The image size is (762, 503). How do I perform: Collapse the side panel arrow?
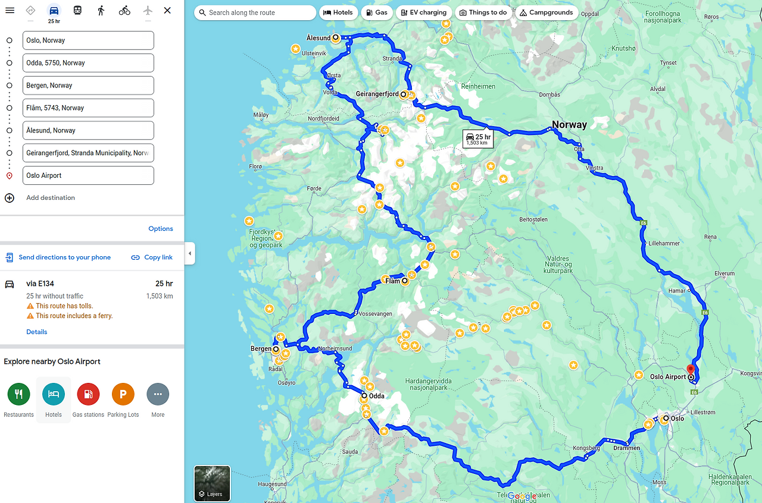190,253
